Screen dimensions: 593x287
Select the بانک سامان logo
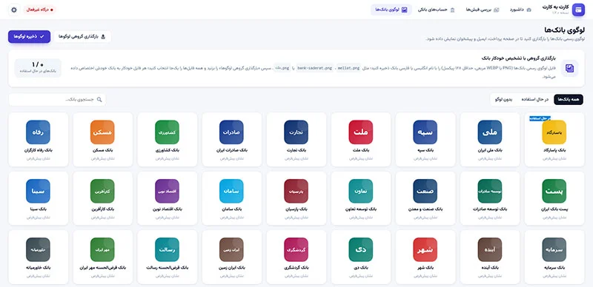point(231,191)
